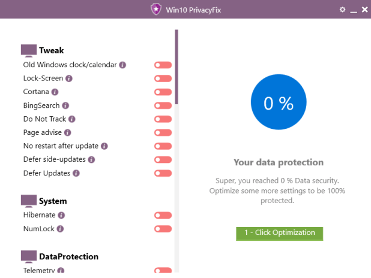
Task: Switch on the Hibernate toggle
Action: (163, 215)
